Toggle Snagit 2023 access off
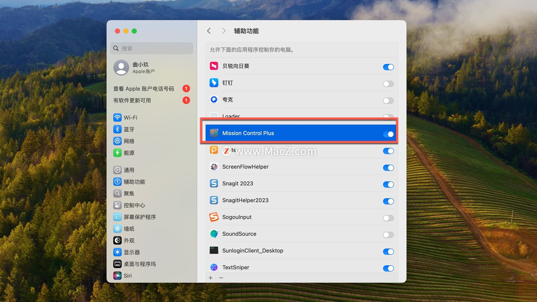This screenshot has width=537, height=302. point(388,185)
